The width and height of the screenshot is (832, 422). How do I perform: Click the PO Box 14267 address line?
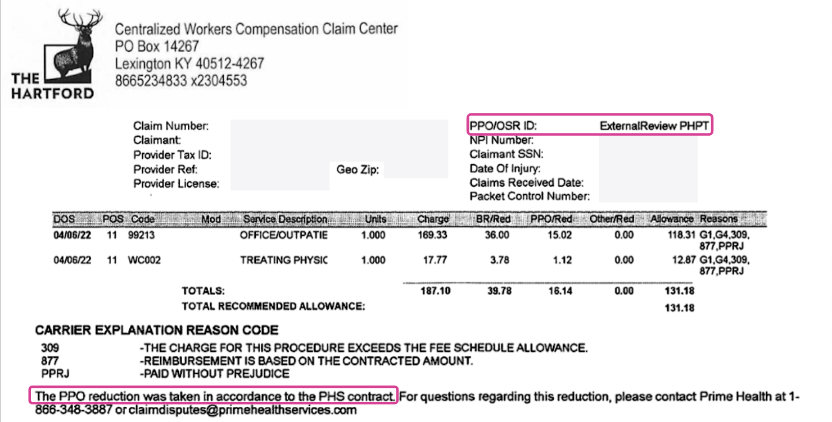pos(157,46)
